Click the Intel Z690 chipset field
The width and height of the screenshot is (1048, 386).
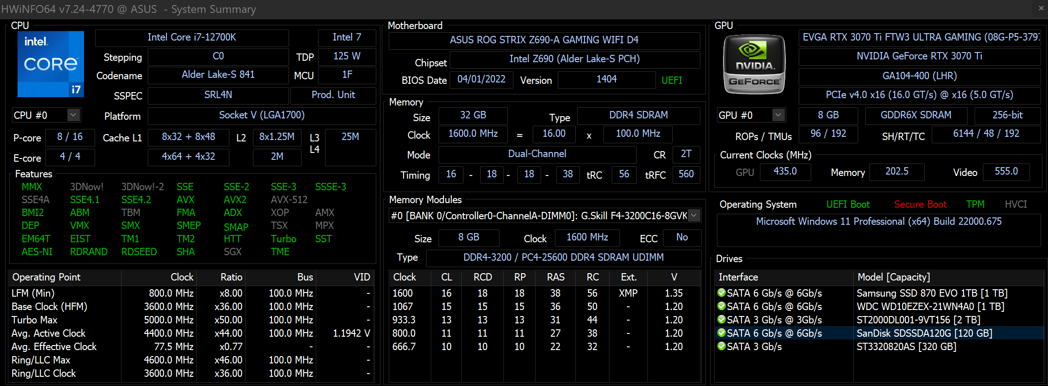coord(575,59)
